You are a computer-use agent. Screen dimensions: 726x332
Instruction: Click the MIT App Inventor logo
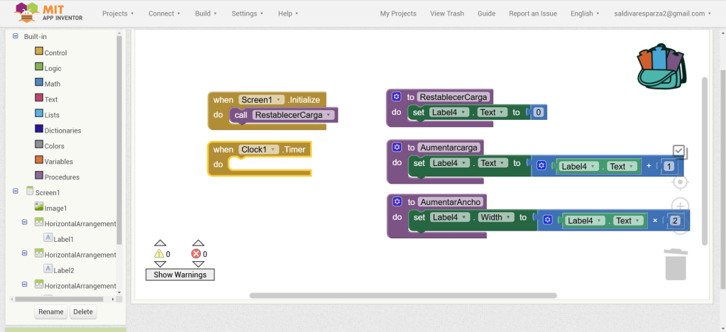coord(47,13)
